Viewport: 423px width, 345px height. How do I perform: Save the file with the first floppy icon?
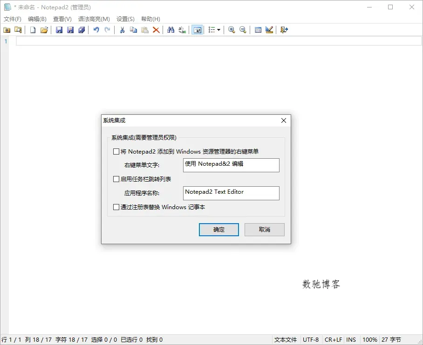(59, 30)
